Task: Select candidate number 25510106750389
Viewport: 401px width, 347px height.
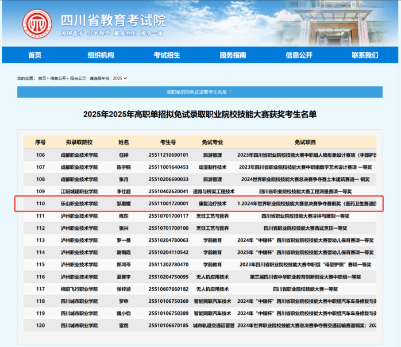Action: tap(168, 313)
